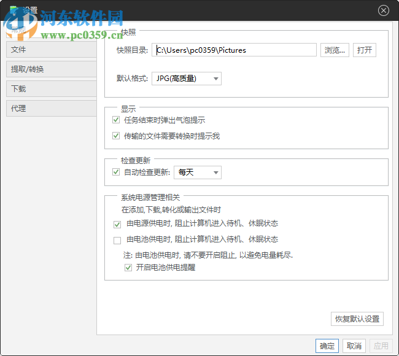Select the 代理 settings tab
This screenshot has width=399, height=356.
[x=52, y=108]
